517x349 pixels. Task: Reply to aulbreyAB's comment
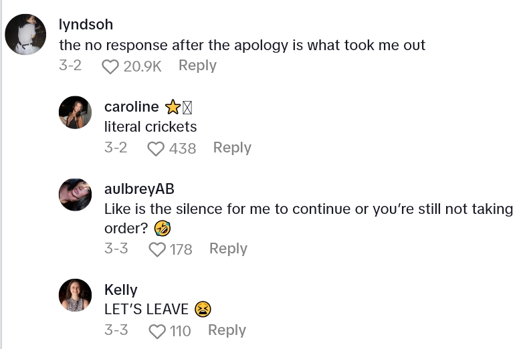[228, 249]
